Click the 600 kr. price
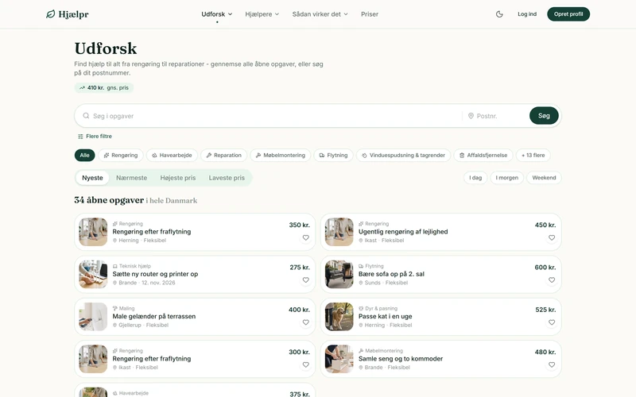Image resolution: width=636 pixels, height=397 pixels. click(545, 268)
